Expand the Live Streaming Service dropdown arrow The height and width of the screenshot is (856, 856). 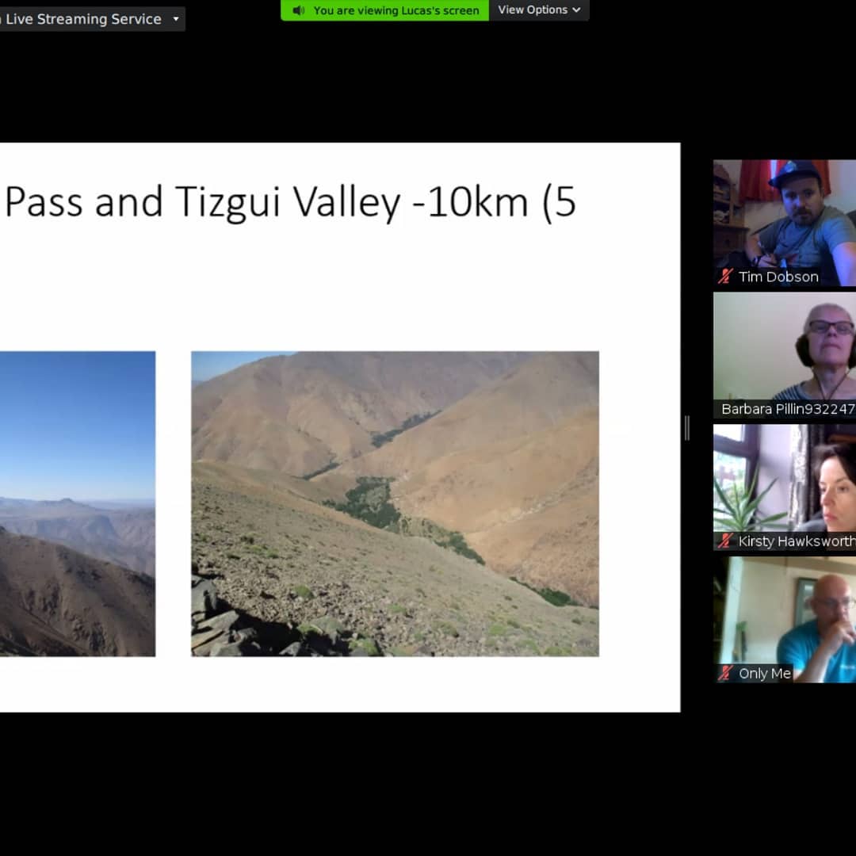[x=176, y=19]
